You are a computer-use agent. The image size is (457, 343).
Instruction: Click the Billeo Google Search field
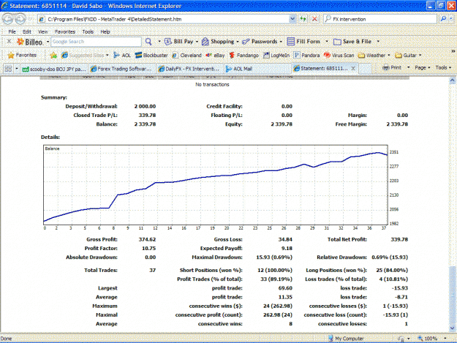pyautogui.click(x=97, y=42)
